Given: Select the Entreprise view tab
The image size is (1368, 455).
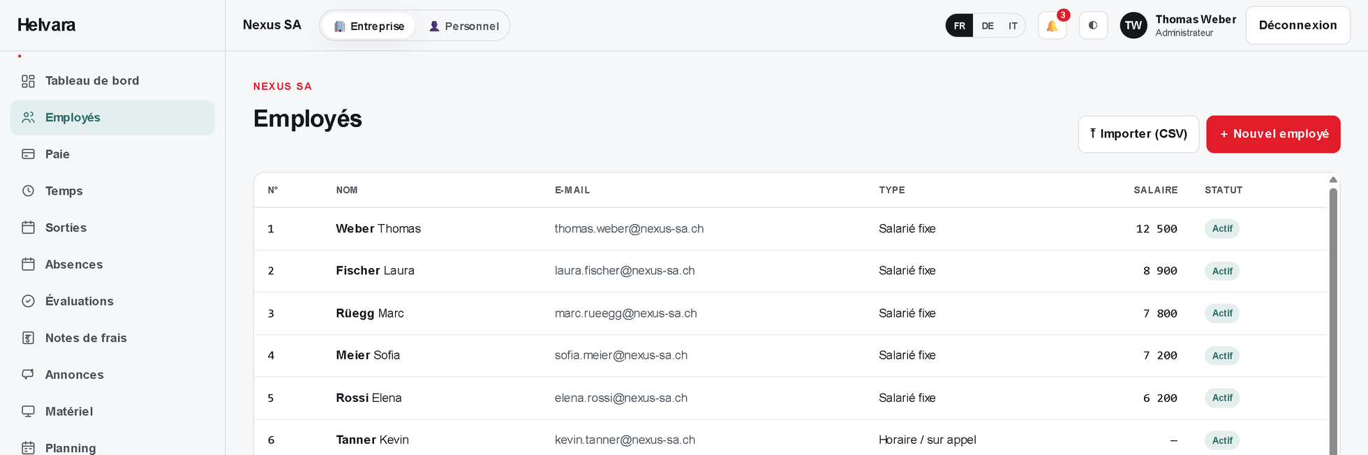Looking at the screenshot, I should 369,26.
